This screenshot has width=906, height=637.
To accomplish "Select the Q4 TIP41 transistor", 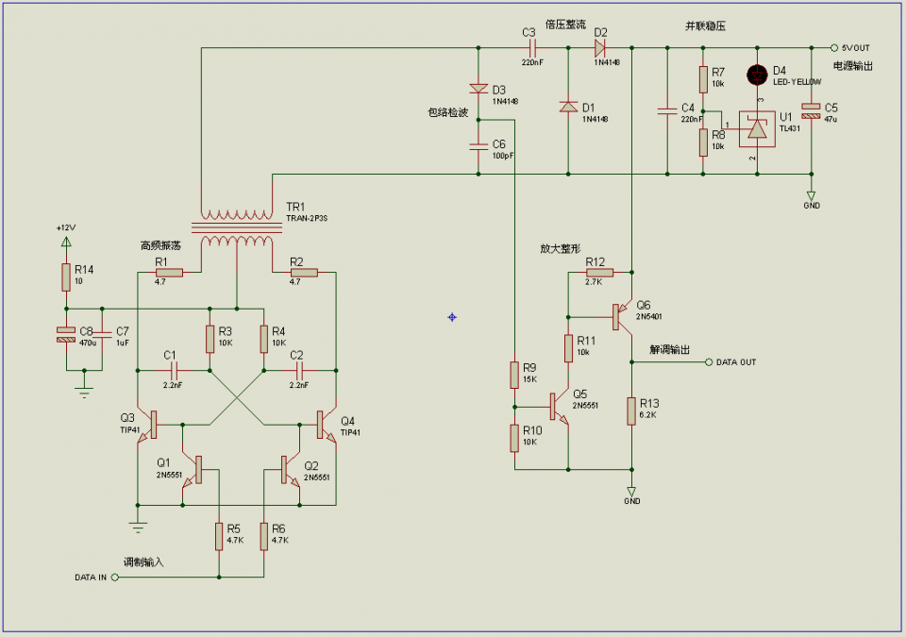I will pyautogui.click(x=324, y=426).
